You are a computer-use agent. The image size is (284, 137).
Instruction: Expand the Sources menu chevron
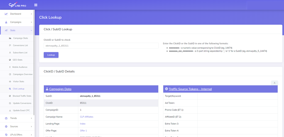pos(31,127)
